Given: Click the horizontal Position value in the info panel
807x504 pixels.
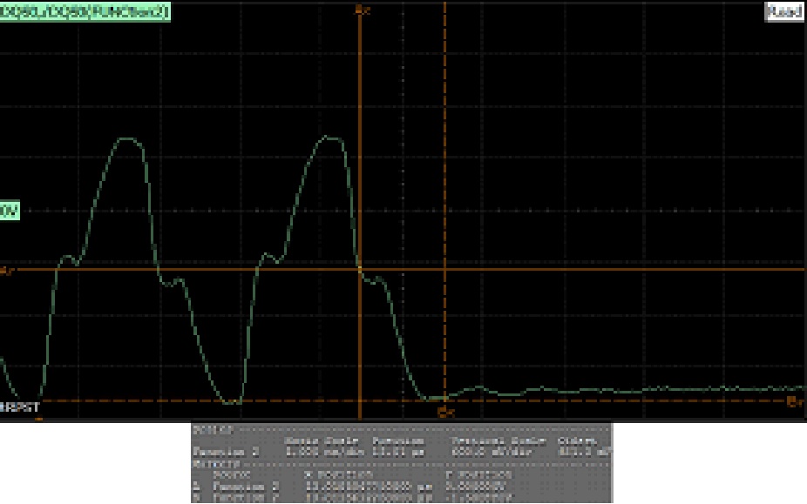Looking at the screenshot, I should pos(398,453).
